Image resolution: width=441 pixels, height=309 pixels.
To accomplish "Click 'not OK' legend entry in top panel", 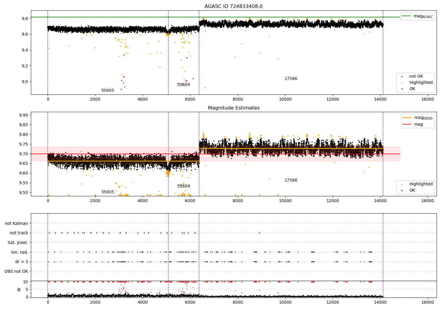I will pos(416,77).
